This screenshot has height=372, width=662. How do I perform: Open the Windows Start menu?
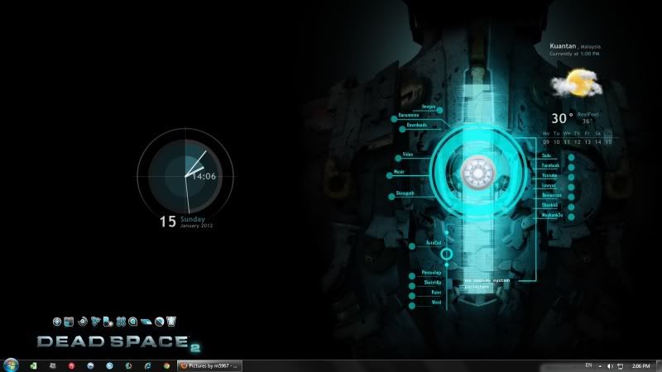(x=11, y=365)
